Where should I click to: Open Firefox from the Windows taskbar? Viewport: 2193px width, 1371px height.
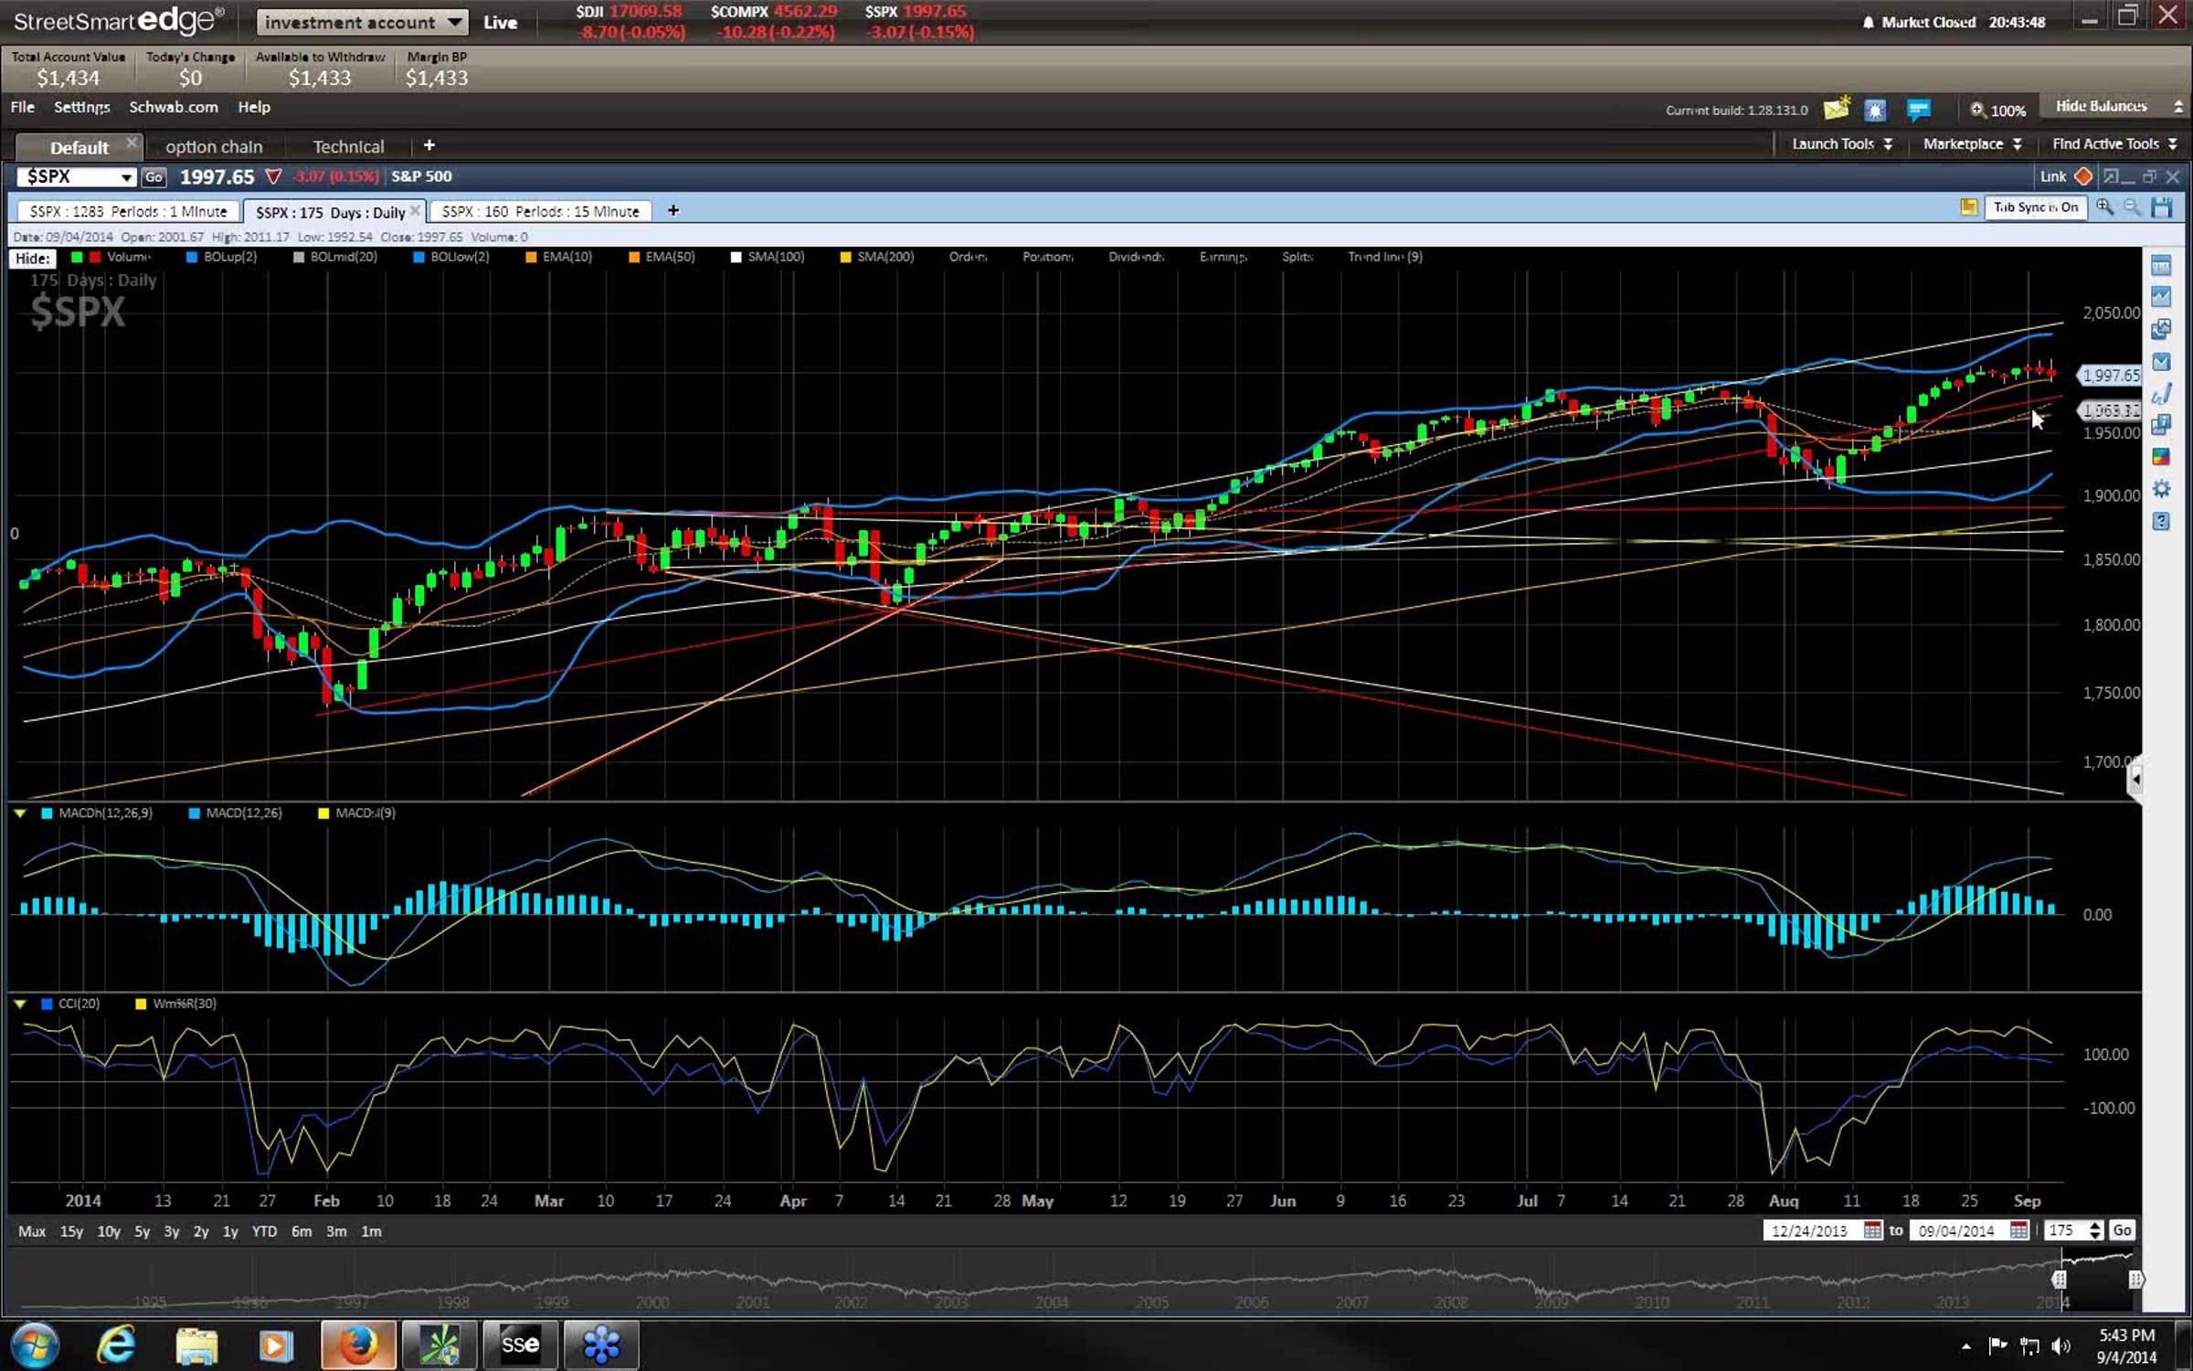[358, 1344]
